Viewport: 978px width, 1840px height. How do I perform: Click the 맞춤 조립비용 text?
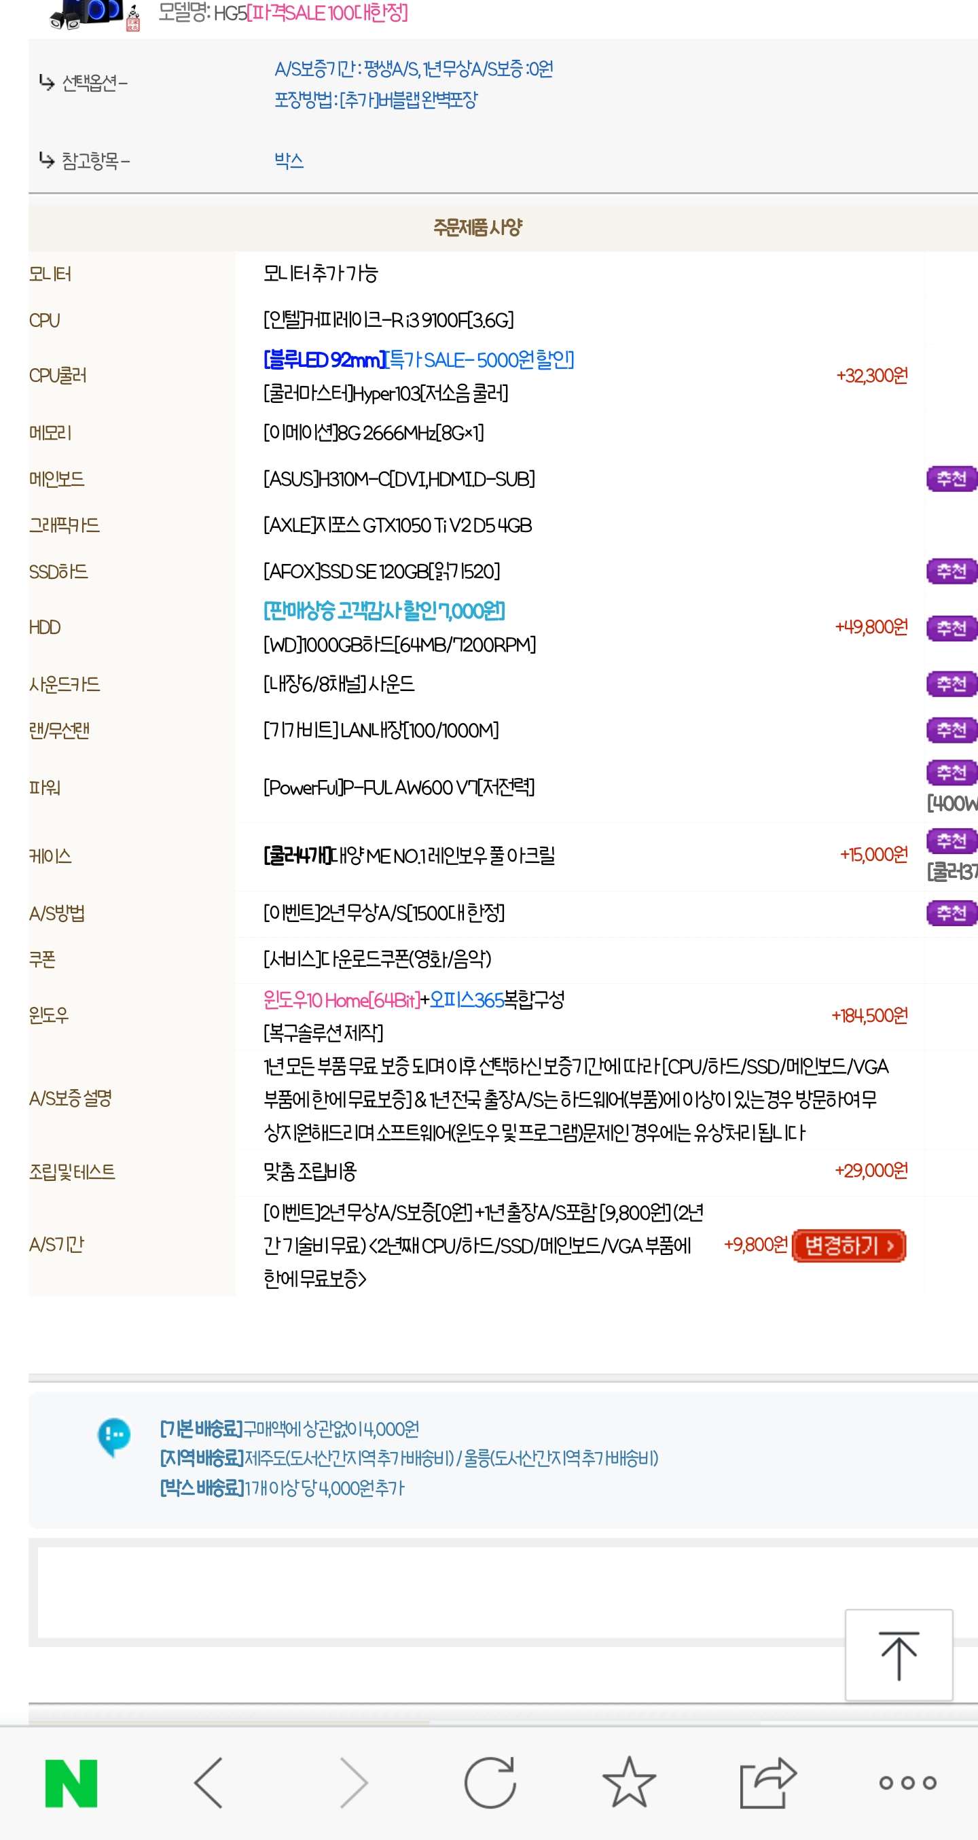tap(310, 1171)
